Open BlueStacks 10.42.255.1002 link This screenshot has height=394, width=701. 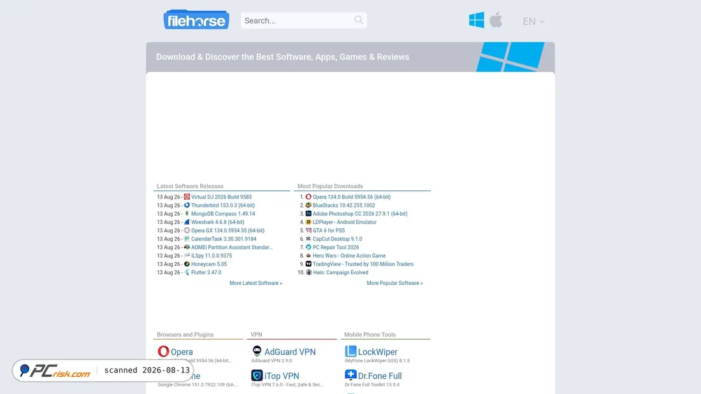coord(343,206)
